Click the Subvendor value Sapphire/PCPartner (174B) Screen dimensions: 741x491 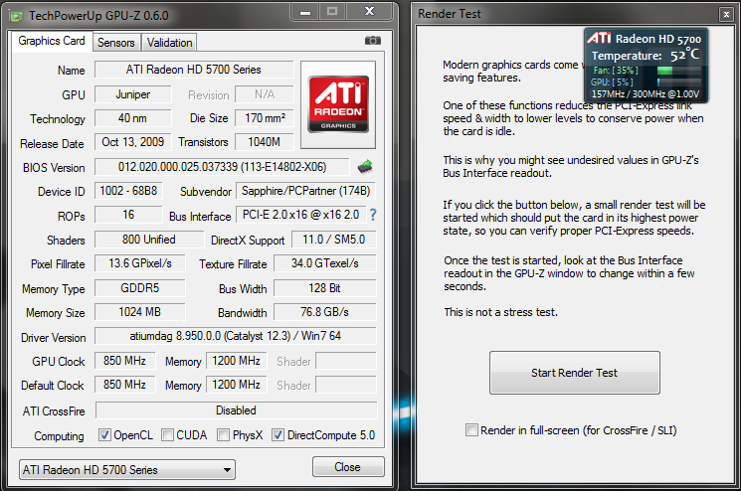click(x=305, y=191)
